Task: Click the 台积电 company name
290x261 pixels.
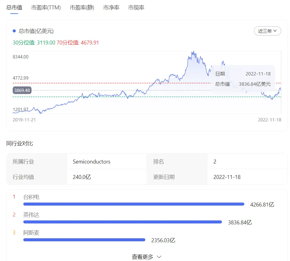Action: click(x=31, y=197)
